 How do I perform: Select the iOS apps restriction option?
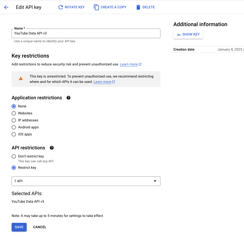pos(14,134)
